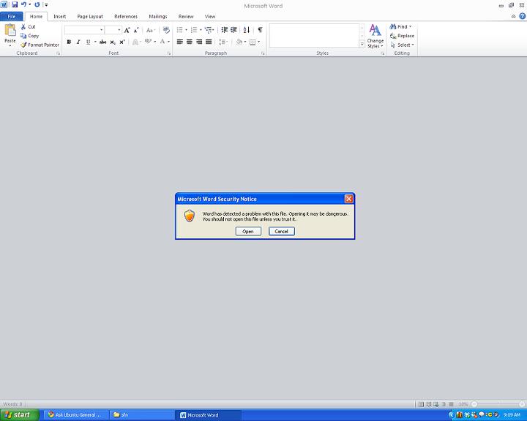The width and height of the screenshot is (527, 421).
Task: Click the Clear Formatting icon
Action: 166,30
